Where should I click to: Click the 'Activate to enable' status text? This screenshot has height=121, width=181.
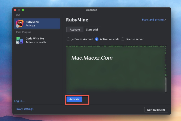(x=36, y=42)
